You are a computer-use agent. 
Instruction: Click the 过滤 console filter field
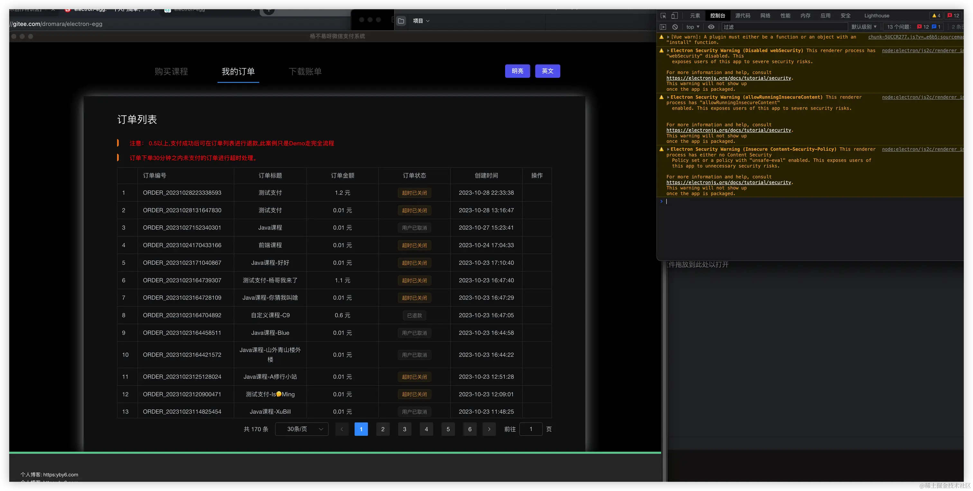[x=784, y=27]
